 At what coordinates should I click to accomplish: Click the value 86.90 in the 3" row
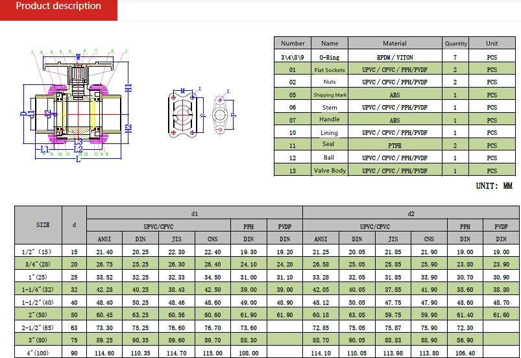click(465, 340)
